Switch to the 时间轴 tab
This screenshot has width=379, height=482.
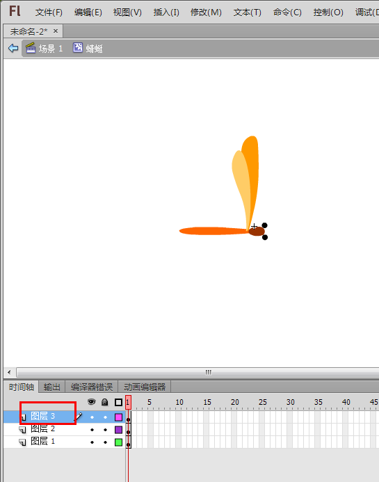click(21, 387)
